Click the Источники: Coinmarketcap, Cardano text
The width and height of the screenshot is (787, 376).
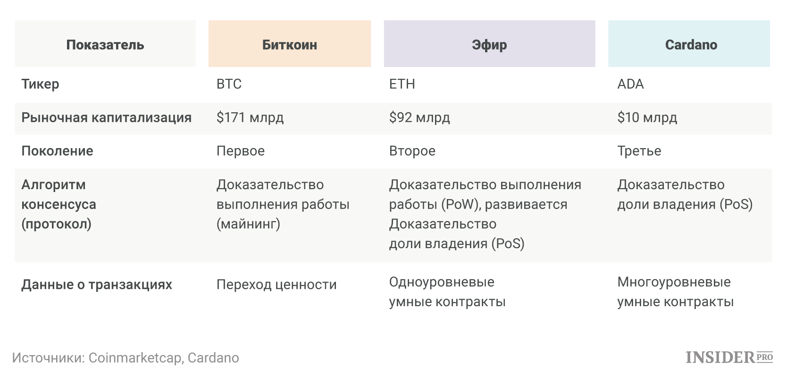[126, 358]
